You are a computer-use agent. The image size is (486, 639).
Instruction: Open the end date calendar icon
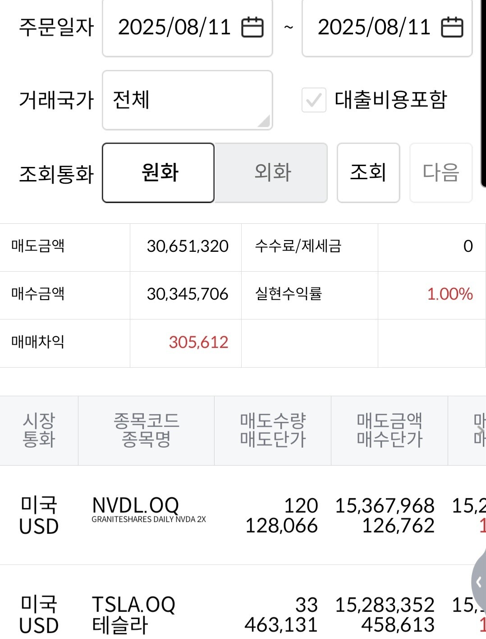tap(452, 28)
